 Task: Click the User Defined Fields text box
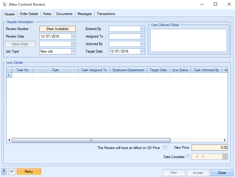pos(188,40)
